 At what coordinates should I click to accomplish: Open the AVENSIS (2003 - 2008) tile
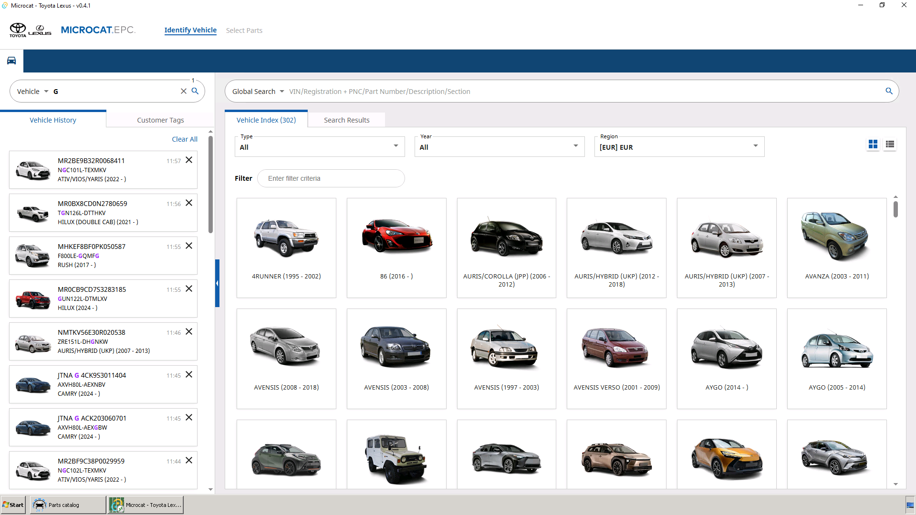[396, 359]
